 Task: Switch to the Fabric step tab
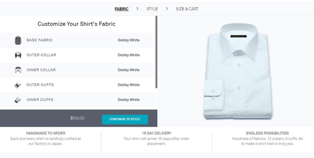click(x=121, y=9)
